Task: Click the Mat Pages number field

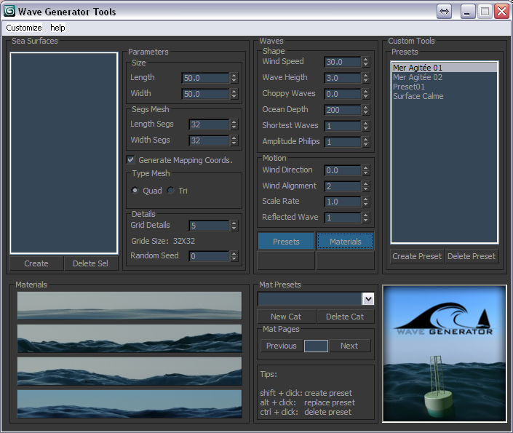Action: click(x=316, y=346)
